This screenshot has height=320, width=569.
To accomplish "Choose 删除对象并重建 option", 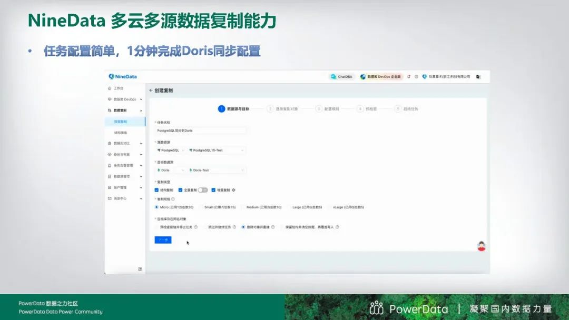I will point(243,227).
